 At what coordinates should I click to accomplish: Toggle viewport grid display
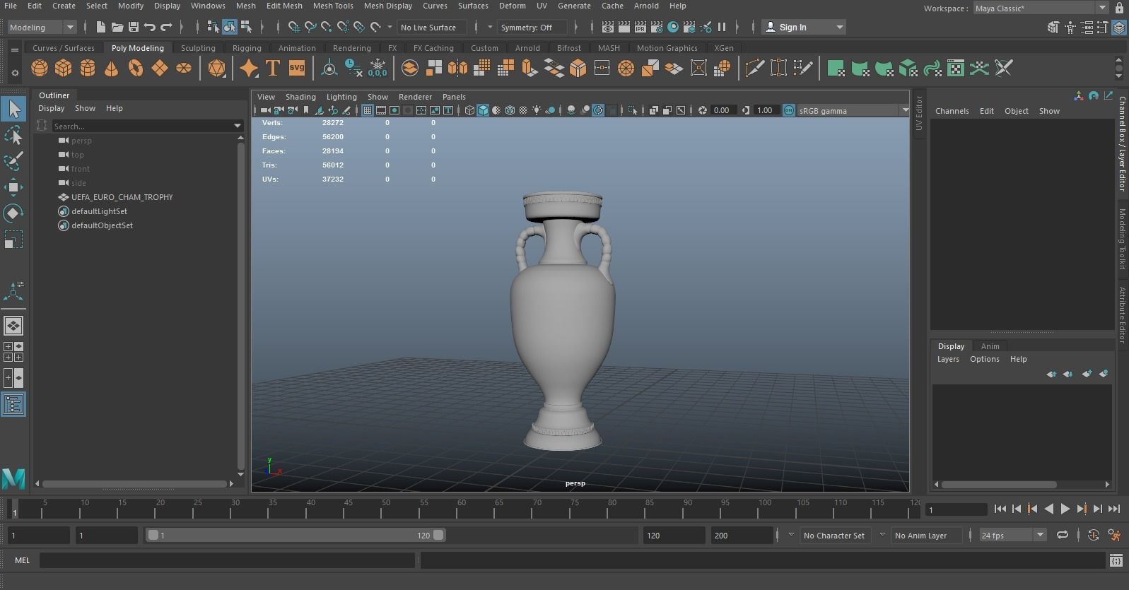tap(368, 110)
